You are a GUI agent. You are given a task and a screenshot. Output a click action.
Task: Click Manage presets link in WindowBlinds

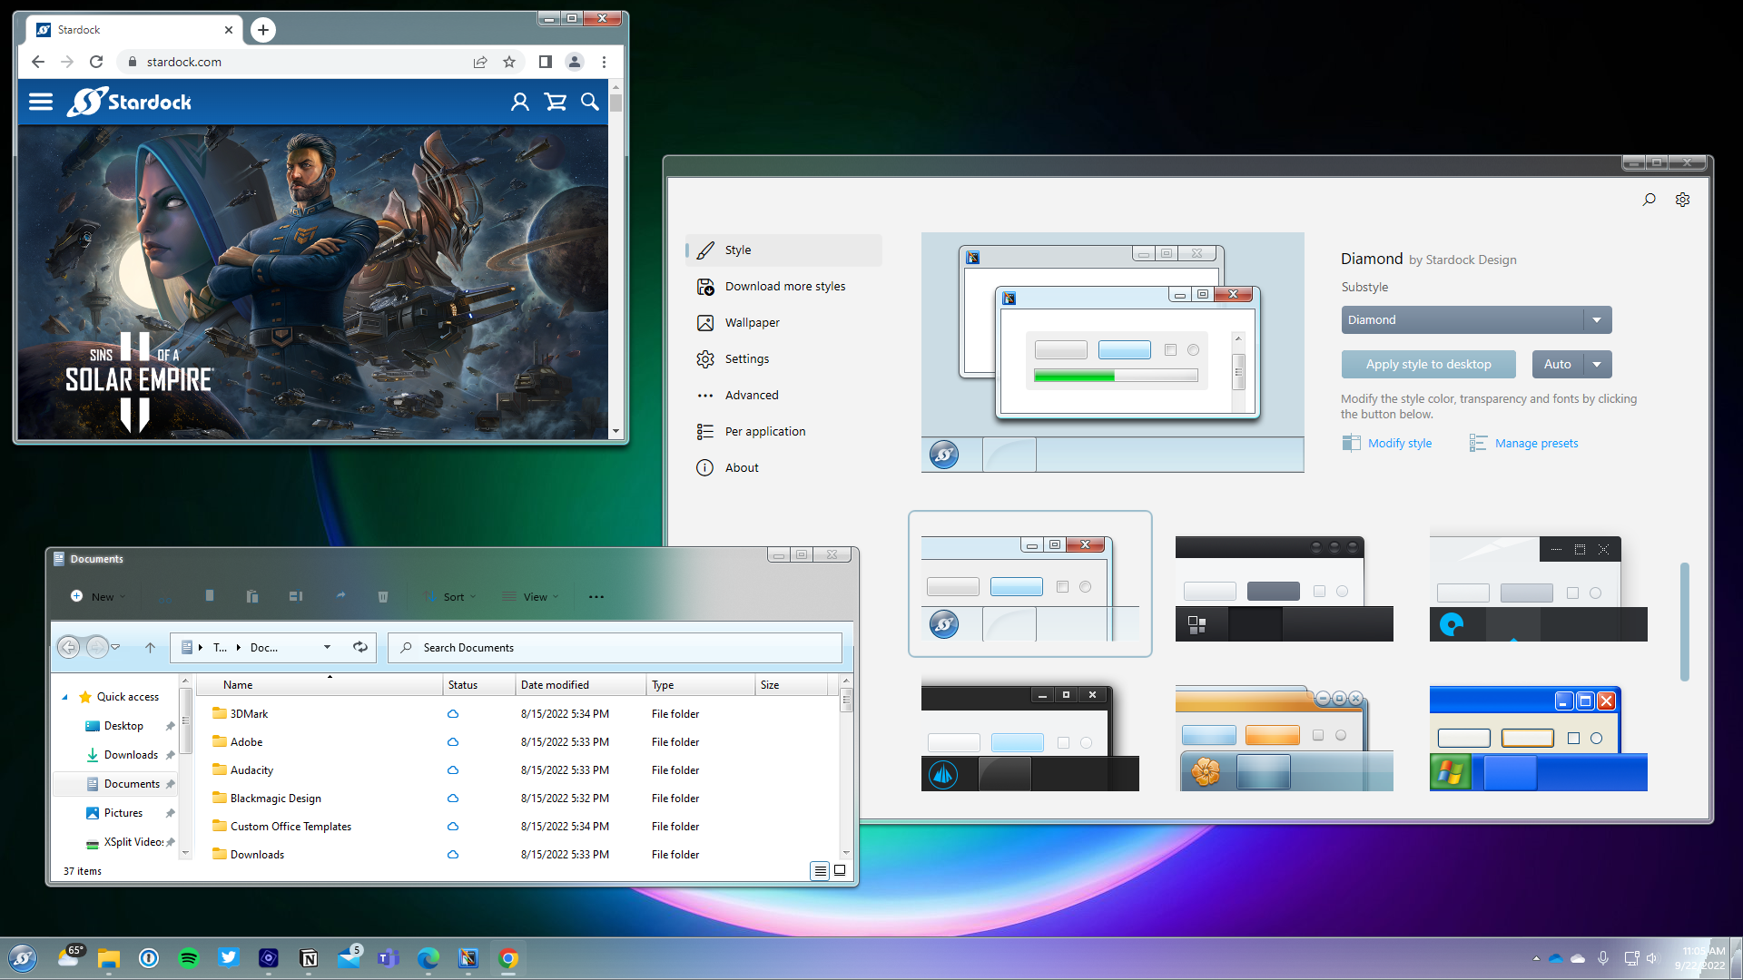1537,443
